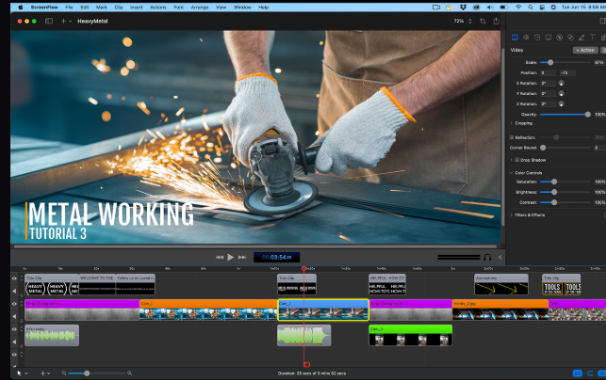606x380 pixels.
Task: Click the share/export icon above the canvas
Action: pos(496,20)
